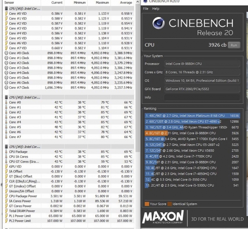This screenshot has height=229, width=248.
Task: Click the voltage icon of iGPU VID
Action: point(6,166)
